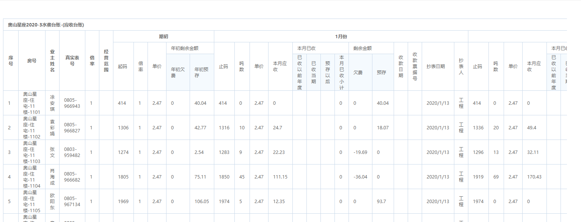Image resolution: width=581 pixels, height=222 pixels.
Task: Click meter number 0805-966682
Action: click(72, 177)
